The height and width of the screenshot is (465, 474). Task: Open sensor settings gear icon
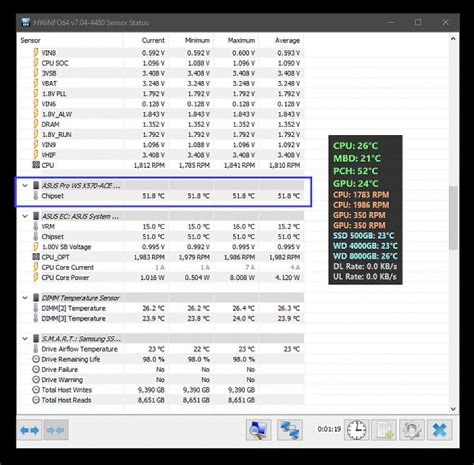pos(412,429)
